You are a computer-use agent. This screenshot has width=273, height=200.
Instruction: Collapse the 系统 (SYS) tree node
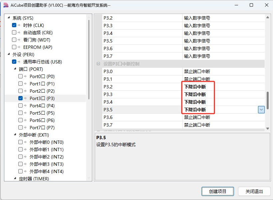tap(9, 18)
